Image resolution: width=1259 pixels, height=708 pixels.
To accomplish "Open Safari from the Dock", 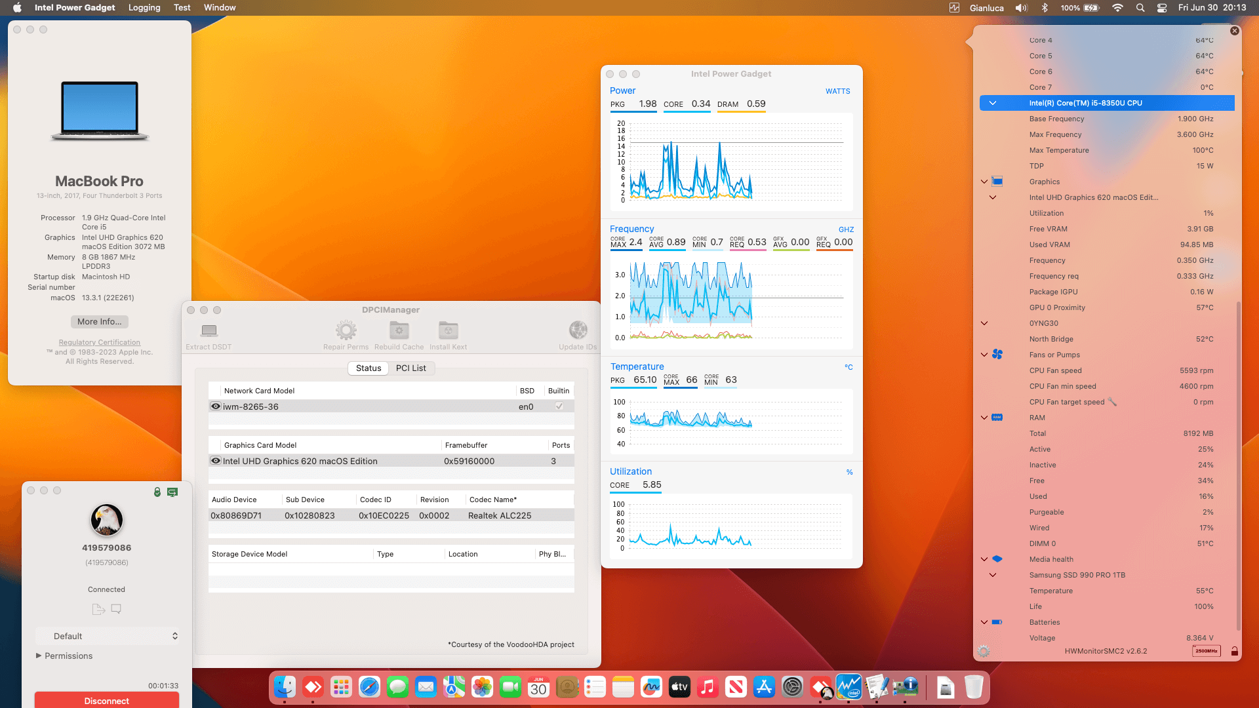I will pos(369,687).
